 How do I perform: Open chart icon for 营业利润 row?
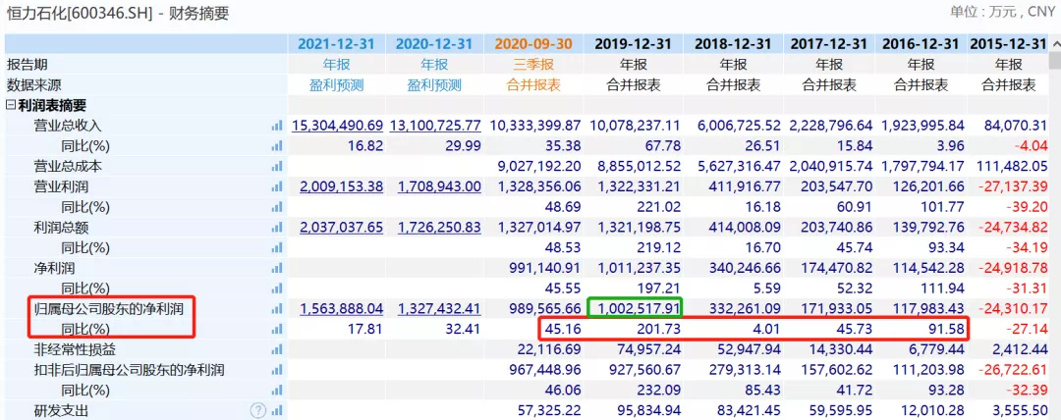[276, 186]
